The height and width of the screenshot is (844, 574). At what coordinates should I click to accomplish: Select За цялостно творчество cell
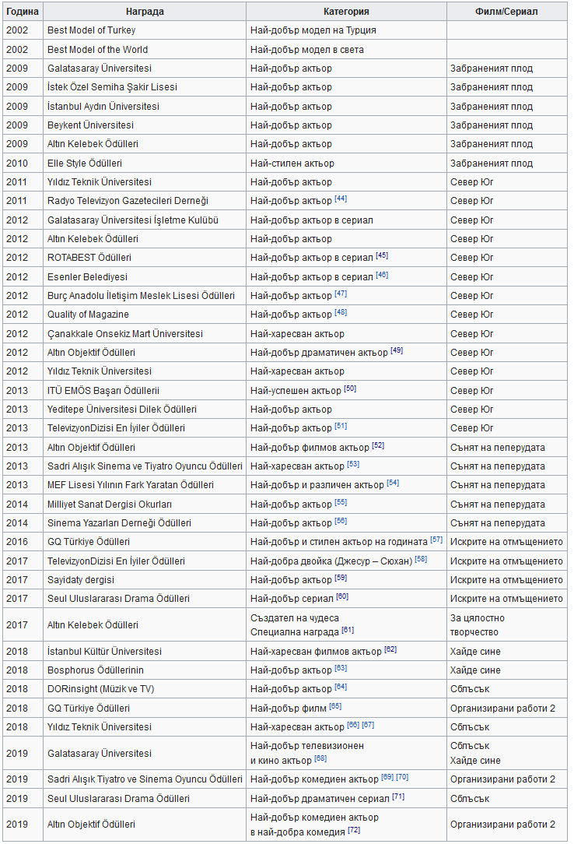(506, 625)
